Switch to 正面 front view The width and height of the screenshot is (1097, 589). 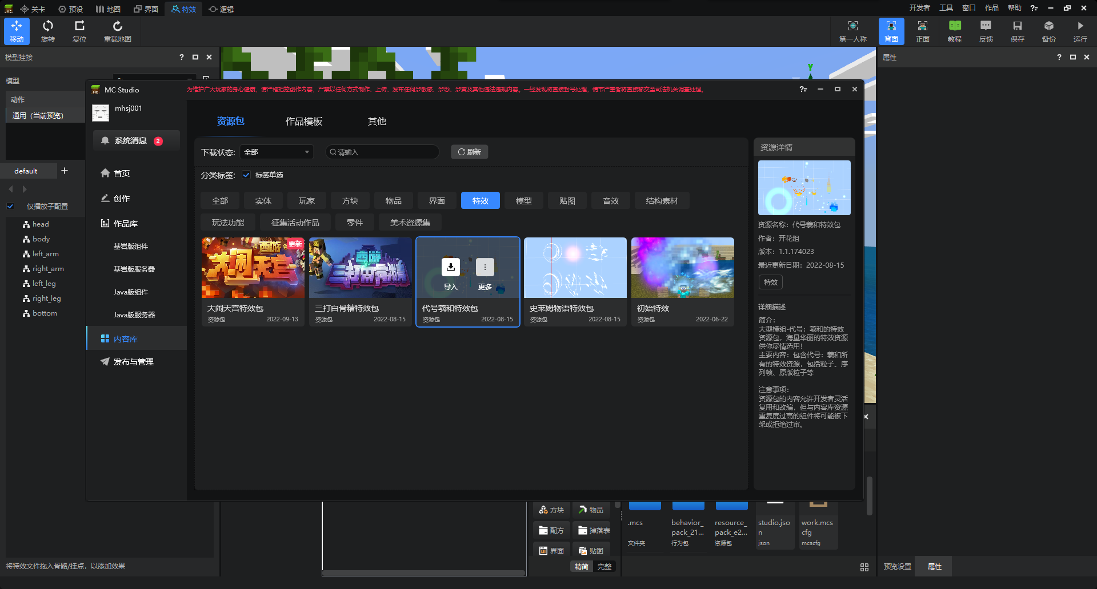923,31
